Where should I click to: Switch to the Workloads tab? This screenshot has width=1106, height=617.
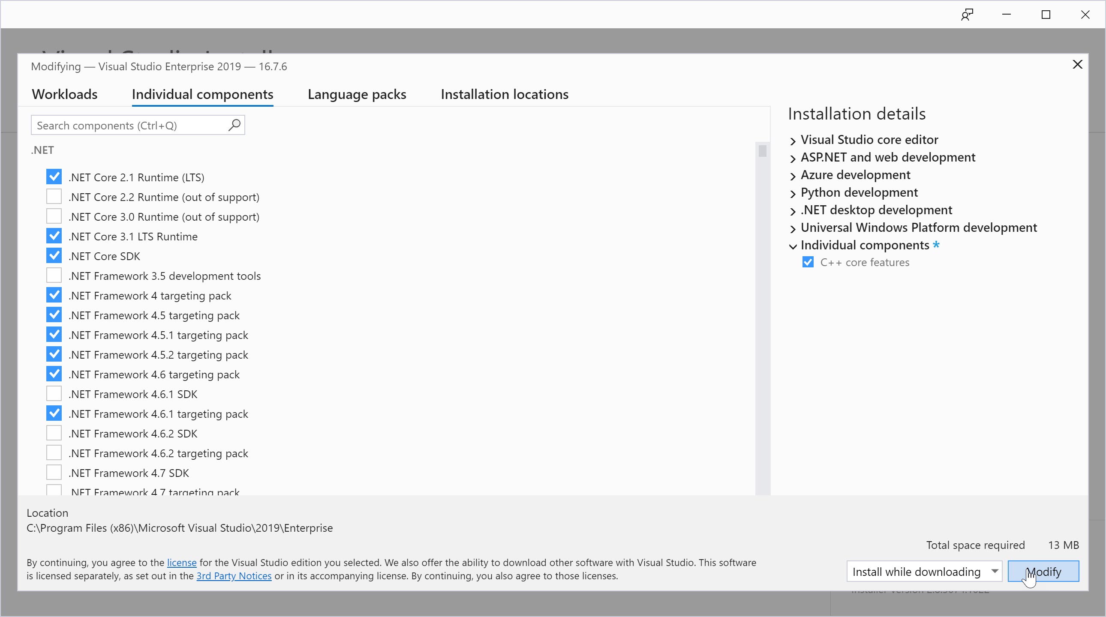65,94
